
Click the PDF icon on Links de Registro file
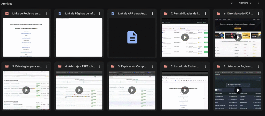[x=7, y=13]
